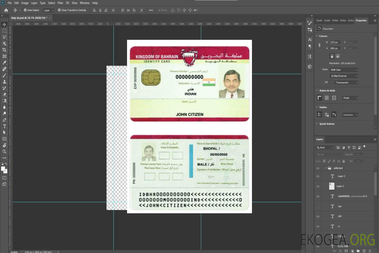Image resolution: width=379 pixels, height=253 pixels.
Task: Open the 3D panel cube icon
Action: [x=310, y=66]
